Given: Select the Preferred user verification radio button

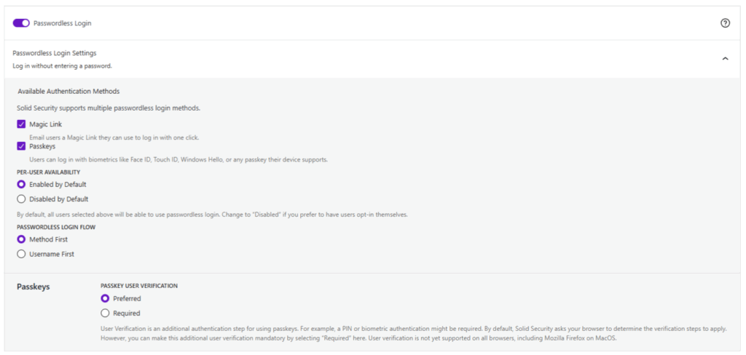Looking at the screenshot, I should pyautogui.click(x=106, y=298).
